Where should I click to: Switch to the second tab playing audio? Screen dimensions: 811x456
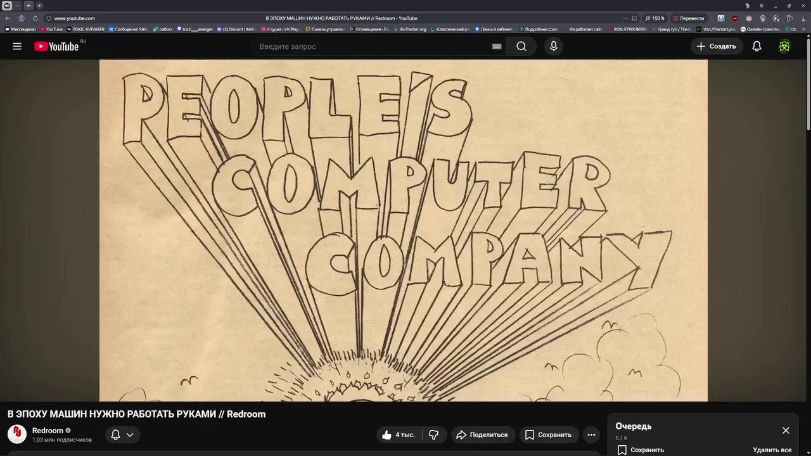[x=28, y=6]
